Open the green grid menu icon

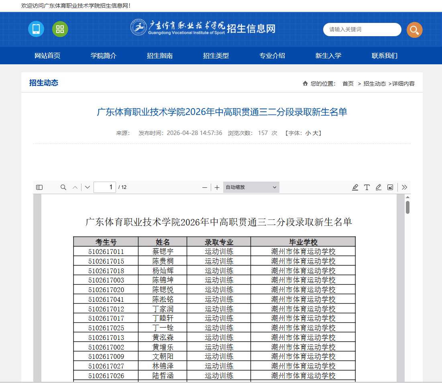point(60,29)
